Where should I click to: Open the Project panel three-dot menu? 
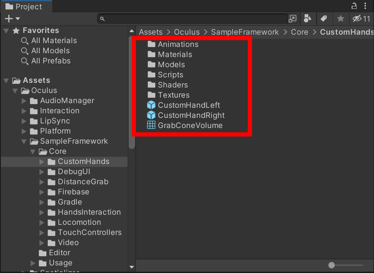tap(365, 6)
